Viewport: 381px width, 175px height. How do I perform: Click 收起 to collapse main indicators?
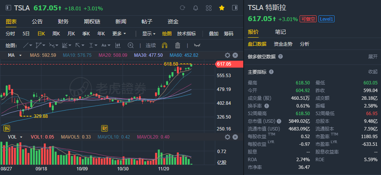point(373,72)
